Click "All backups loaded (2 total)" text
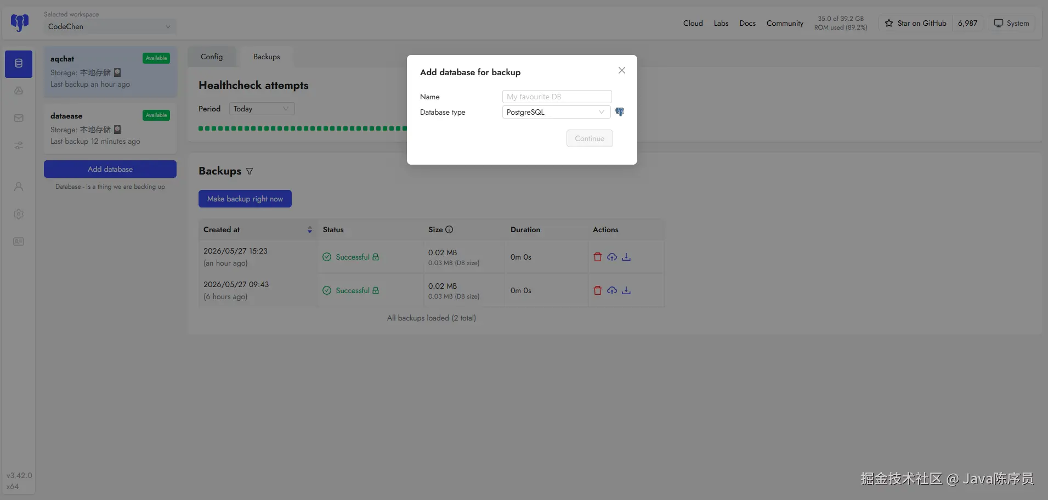Viewport: 1048px width, 500px height. (432, 318)
